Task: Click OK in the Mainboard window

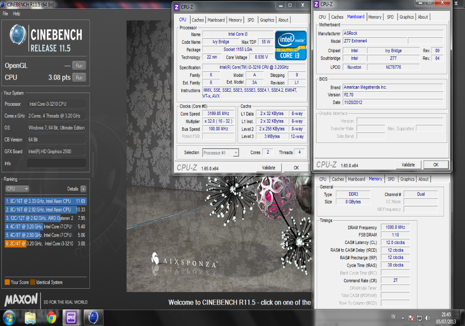Action: coord(436,165)
